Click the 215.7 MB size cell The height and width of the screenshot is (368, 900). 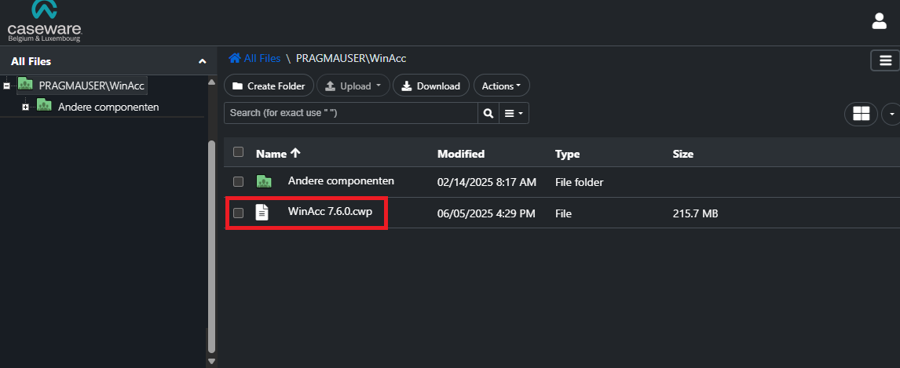[695, 213]
